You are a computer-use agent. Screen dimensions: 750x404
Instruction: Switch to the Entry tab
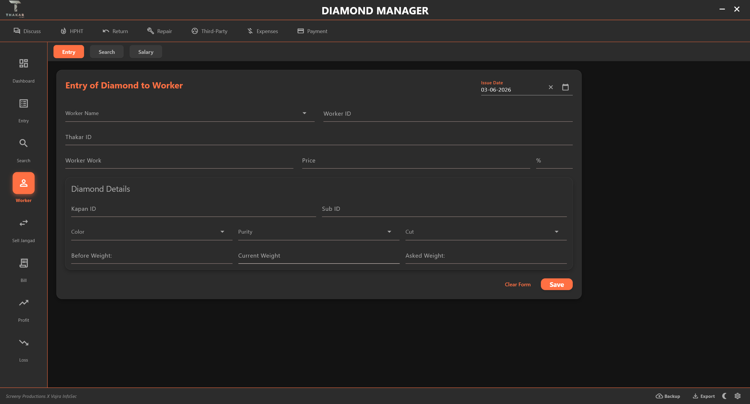click(69, 52)
